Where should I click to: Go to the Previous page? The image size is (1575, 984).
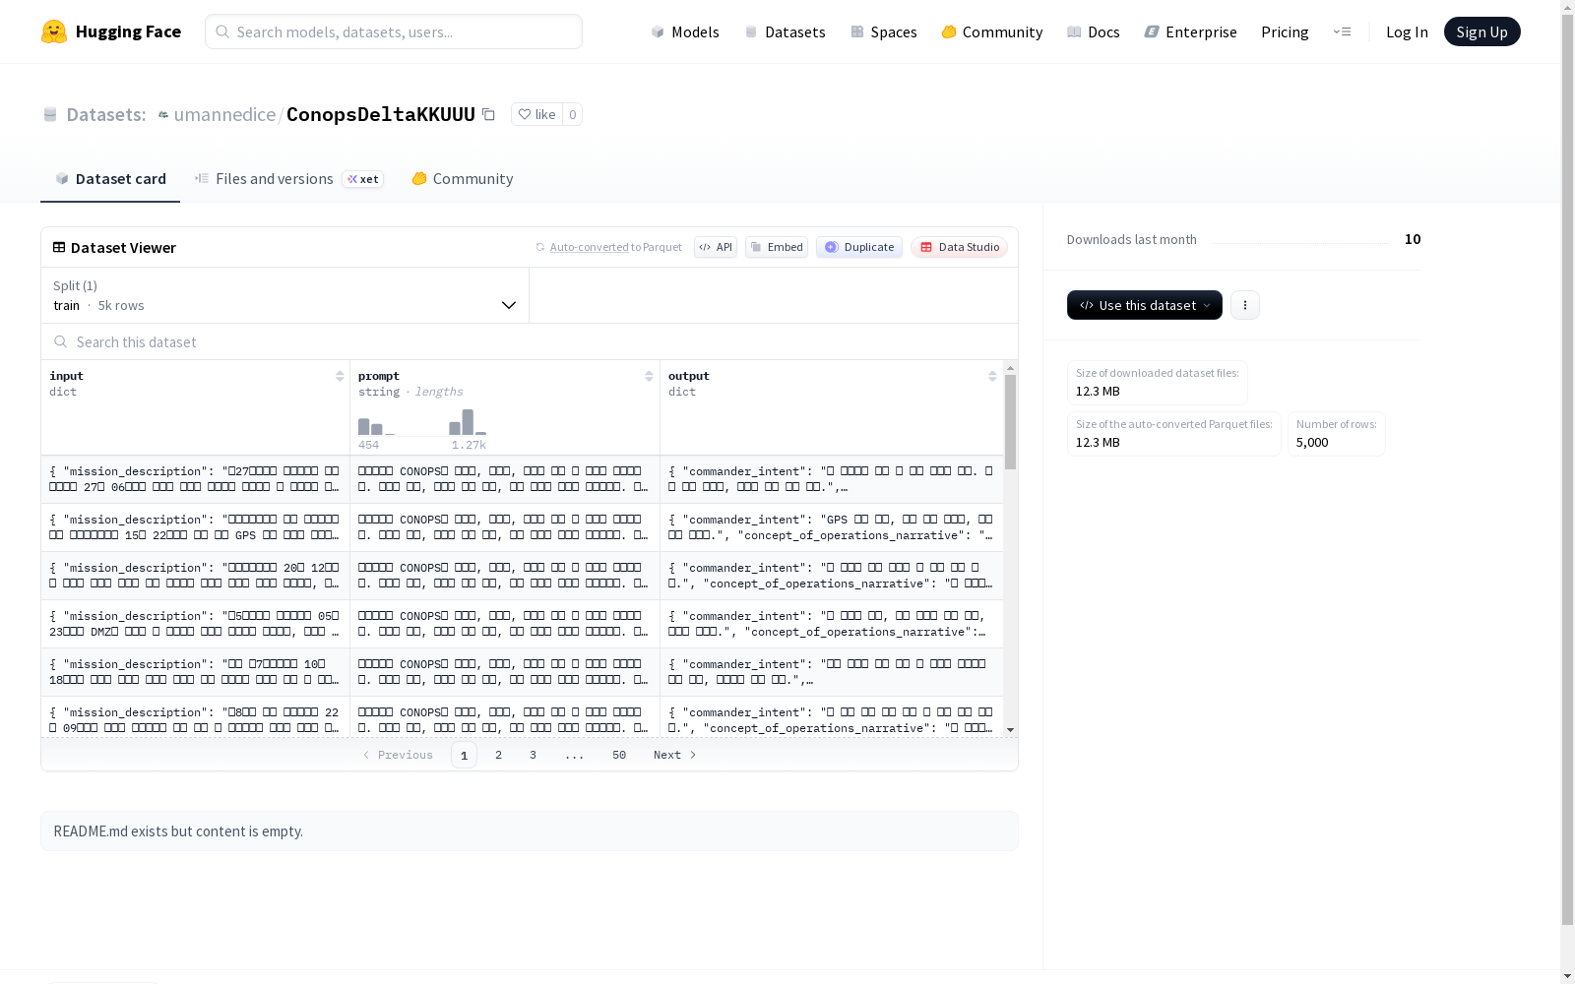tap(398, 755)
